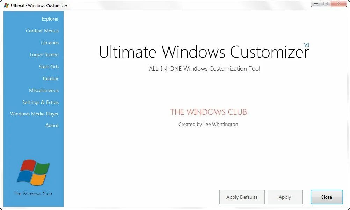Open the Explorer section
Image resolution: width=350 pixels, height=210 pixels.
[x=50, y=19]
